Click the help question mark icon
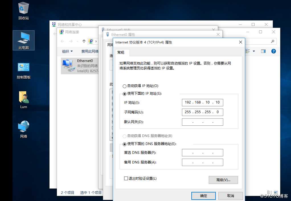 point(273,51)
